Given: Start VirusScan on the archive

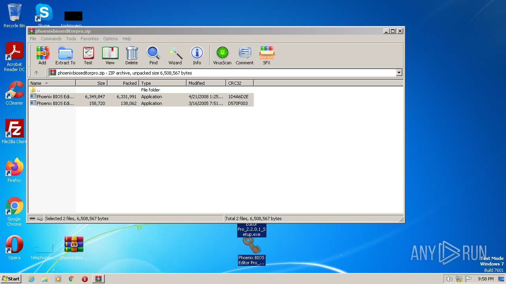Looking at the screenshot, I should click(222, 56).
